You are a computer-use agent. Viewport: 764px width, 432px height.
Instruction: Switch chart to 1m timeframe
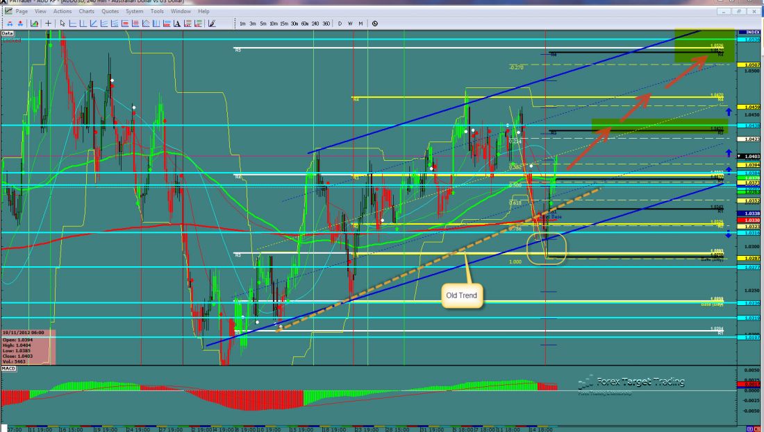(x=242, y=23)
